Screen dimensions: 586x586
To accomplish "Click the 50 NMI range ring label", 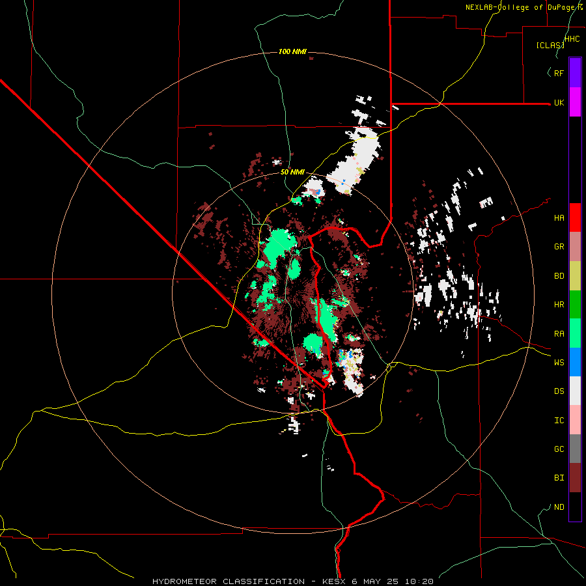I will [x=292, y=172].
